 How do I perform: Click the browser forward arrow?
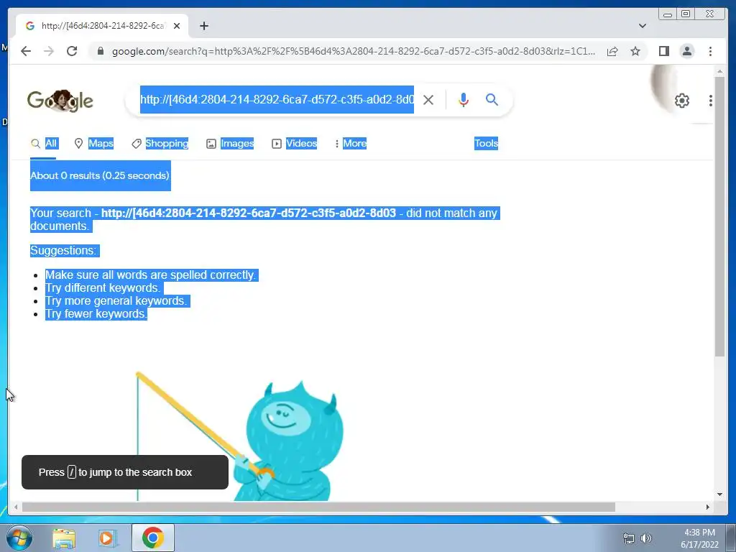[49, 51]
